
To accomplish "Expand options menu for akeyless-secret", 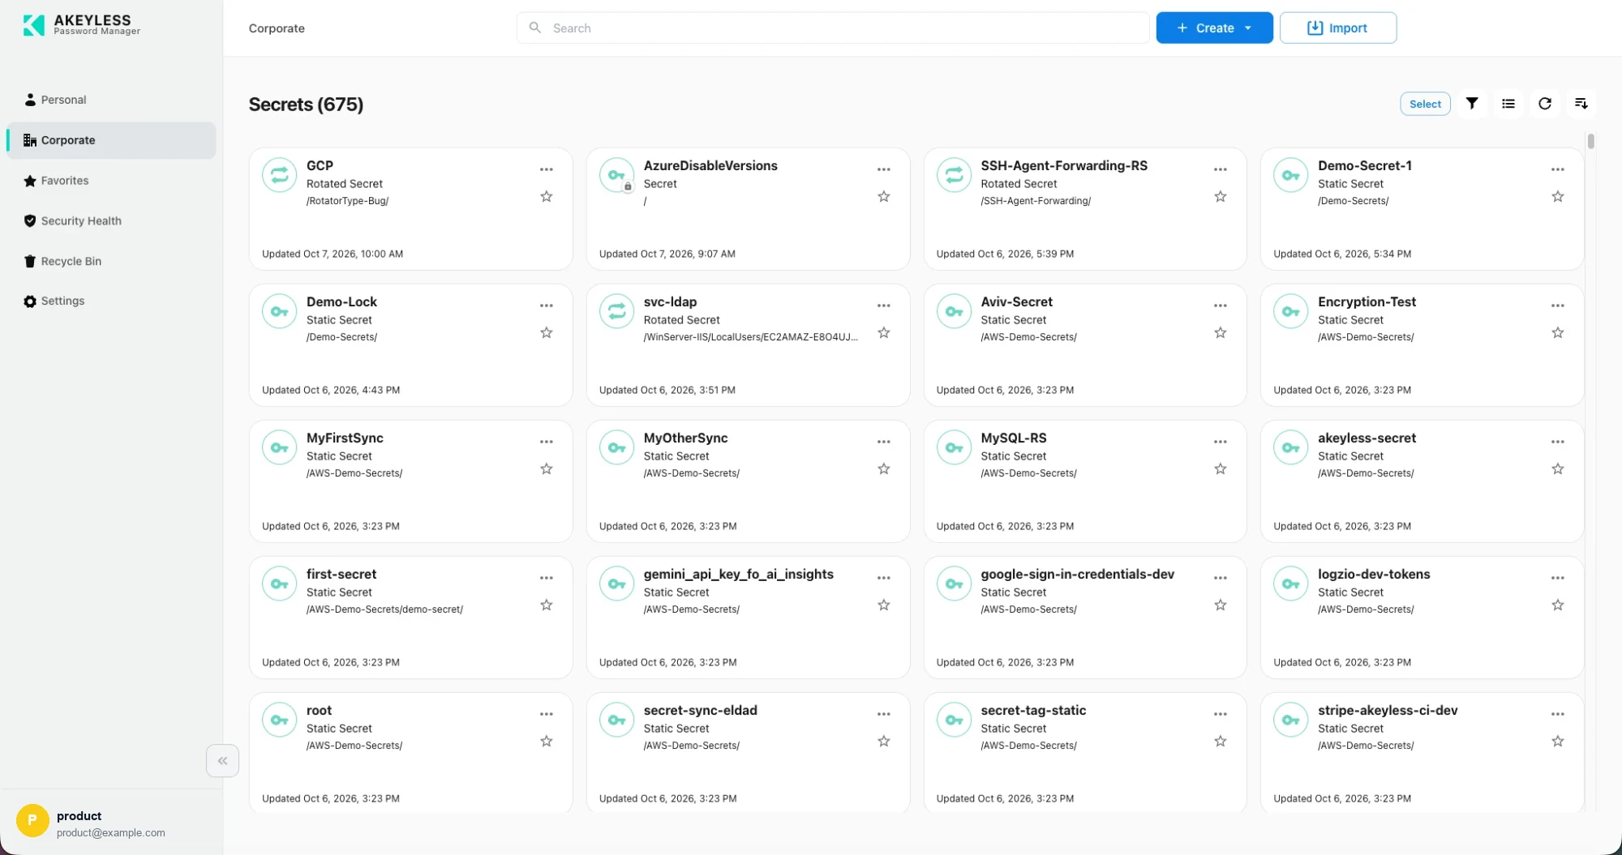I will click(x=1558, y=442).
